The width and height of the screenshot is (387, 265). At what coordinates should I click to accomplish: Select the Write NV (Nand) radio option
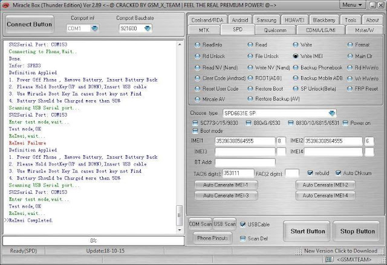click(268, 68)
